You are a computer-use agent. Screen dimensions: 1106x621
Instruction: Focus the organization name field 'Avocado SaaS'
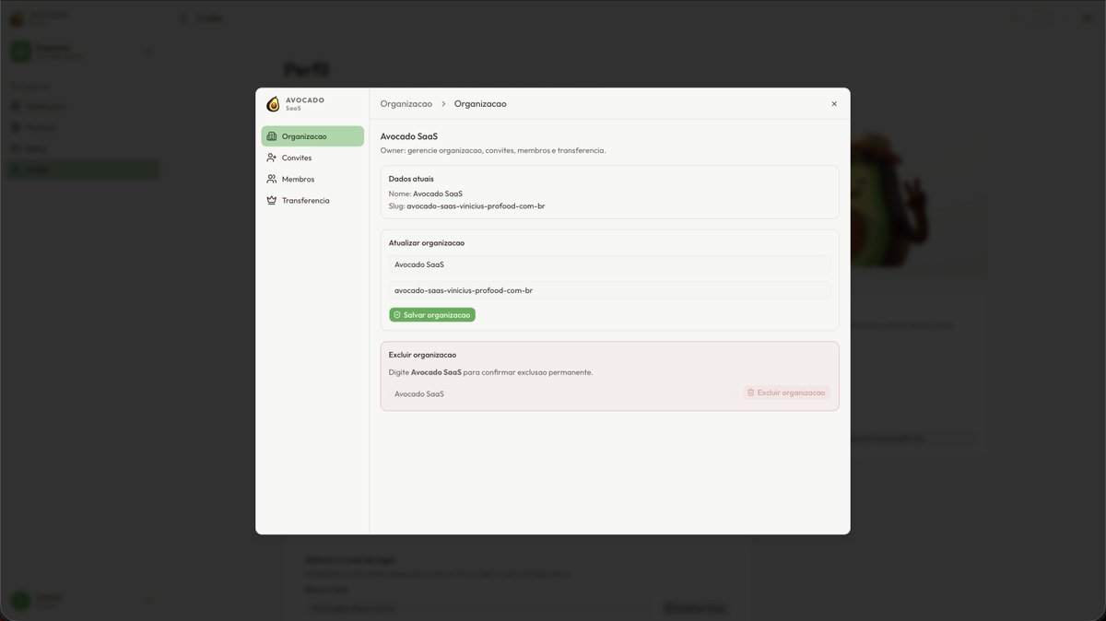point(609,264)
